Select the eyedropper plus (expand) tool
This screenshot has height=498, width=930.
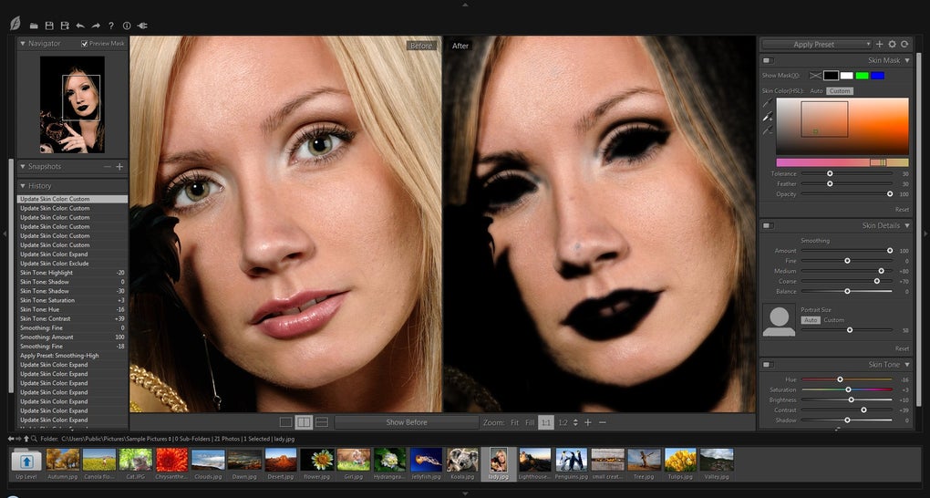click(768, 117)
